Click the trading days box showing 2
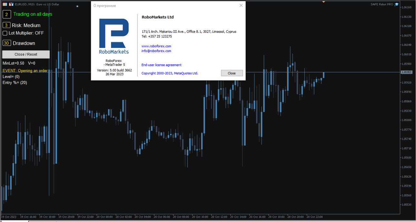 tap(7, 14)
